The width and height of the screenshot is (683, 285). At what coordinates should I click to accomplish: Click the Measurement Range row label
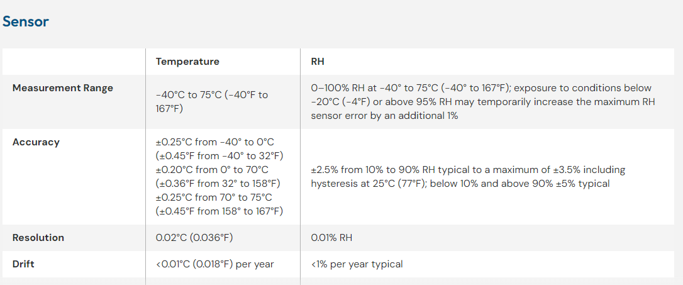click(x=63, y=88)
